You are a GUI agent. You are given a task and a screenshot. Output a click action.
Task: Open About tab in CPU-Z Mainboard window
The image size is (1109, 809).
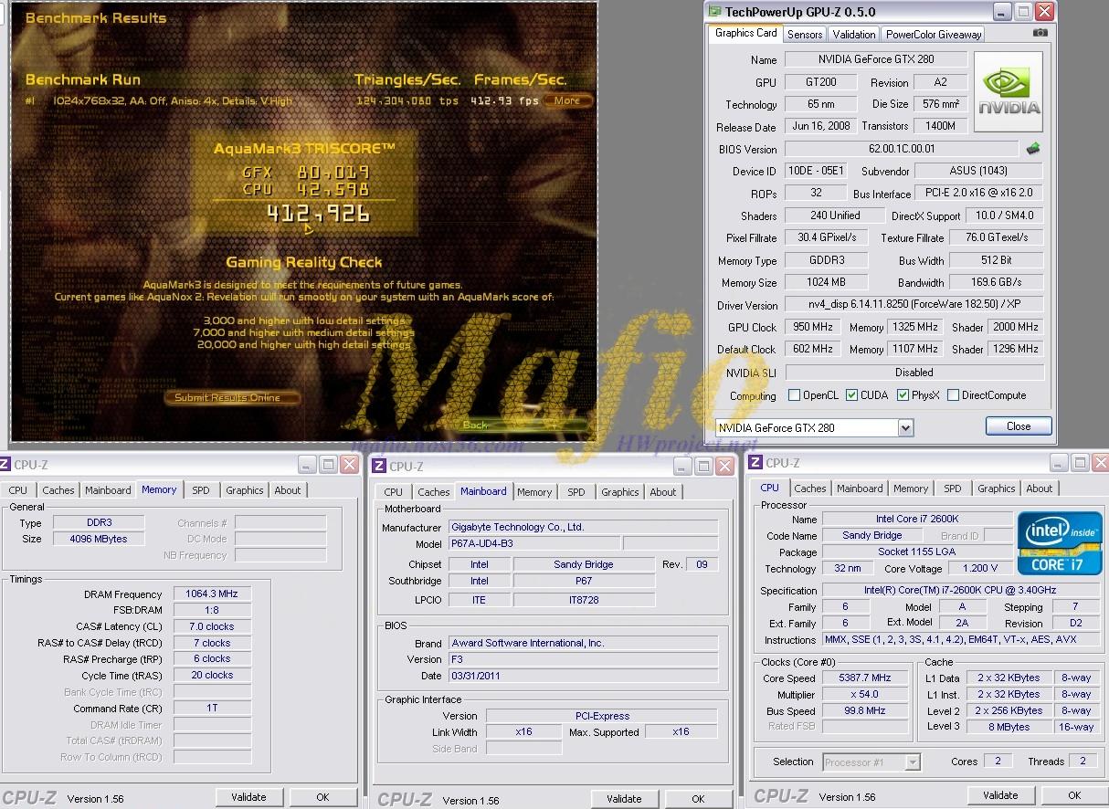coord(663,492)
